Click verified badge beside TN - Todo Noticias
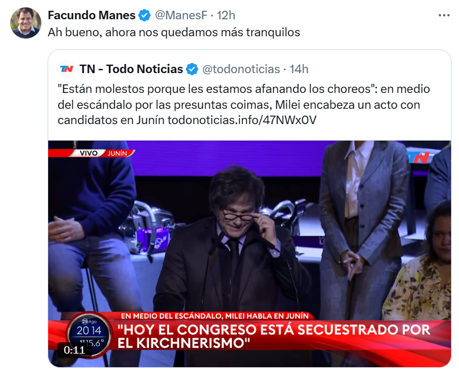459x374 pixels. (x=193, y=69)
